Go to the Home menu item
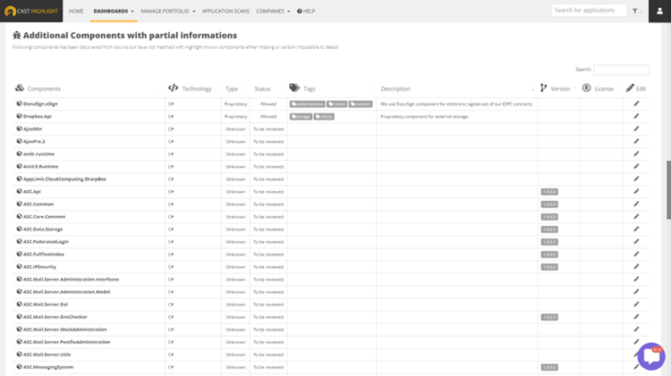Viewport: 671px width, 376px height. [76, 12]
